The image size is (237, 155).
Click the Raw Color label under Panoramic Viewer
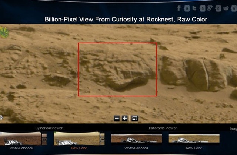pyautogui.click(x=194, y=148)
